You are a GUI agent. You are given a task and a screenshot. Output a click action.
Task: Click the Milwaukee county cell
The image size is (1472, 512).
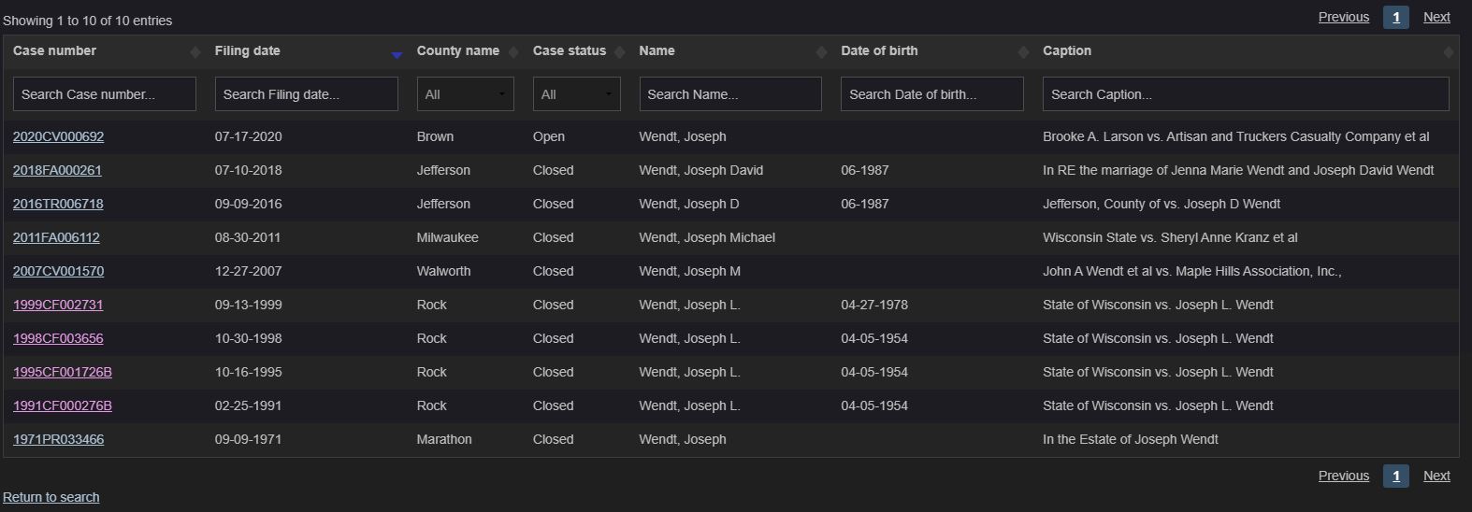click(447, 237)
